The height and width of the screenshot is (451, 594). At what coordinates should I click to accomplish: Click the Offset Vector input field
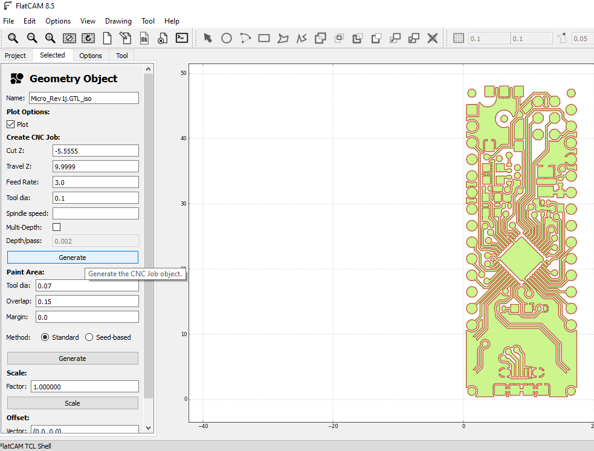85,430
